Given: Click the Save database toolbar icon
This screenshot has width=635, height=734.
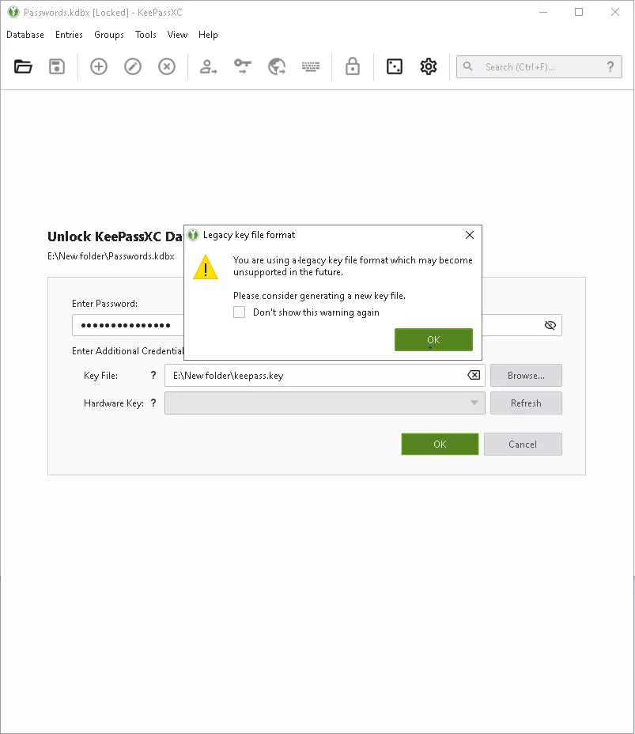Looking at the screenshot, I should click(x=56, y=66).
